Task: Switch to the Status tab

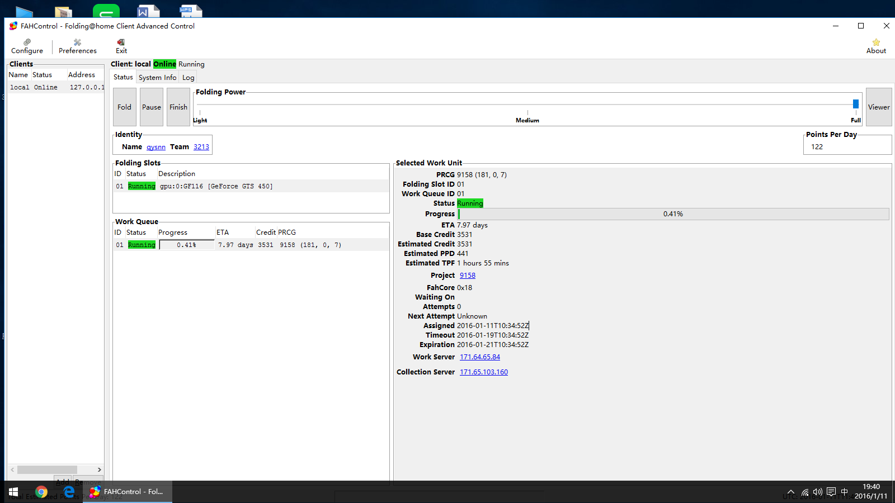Action: coord(123,77)
